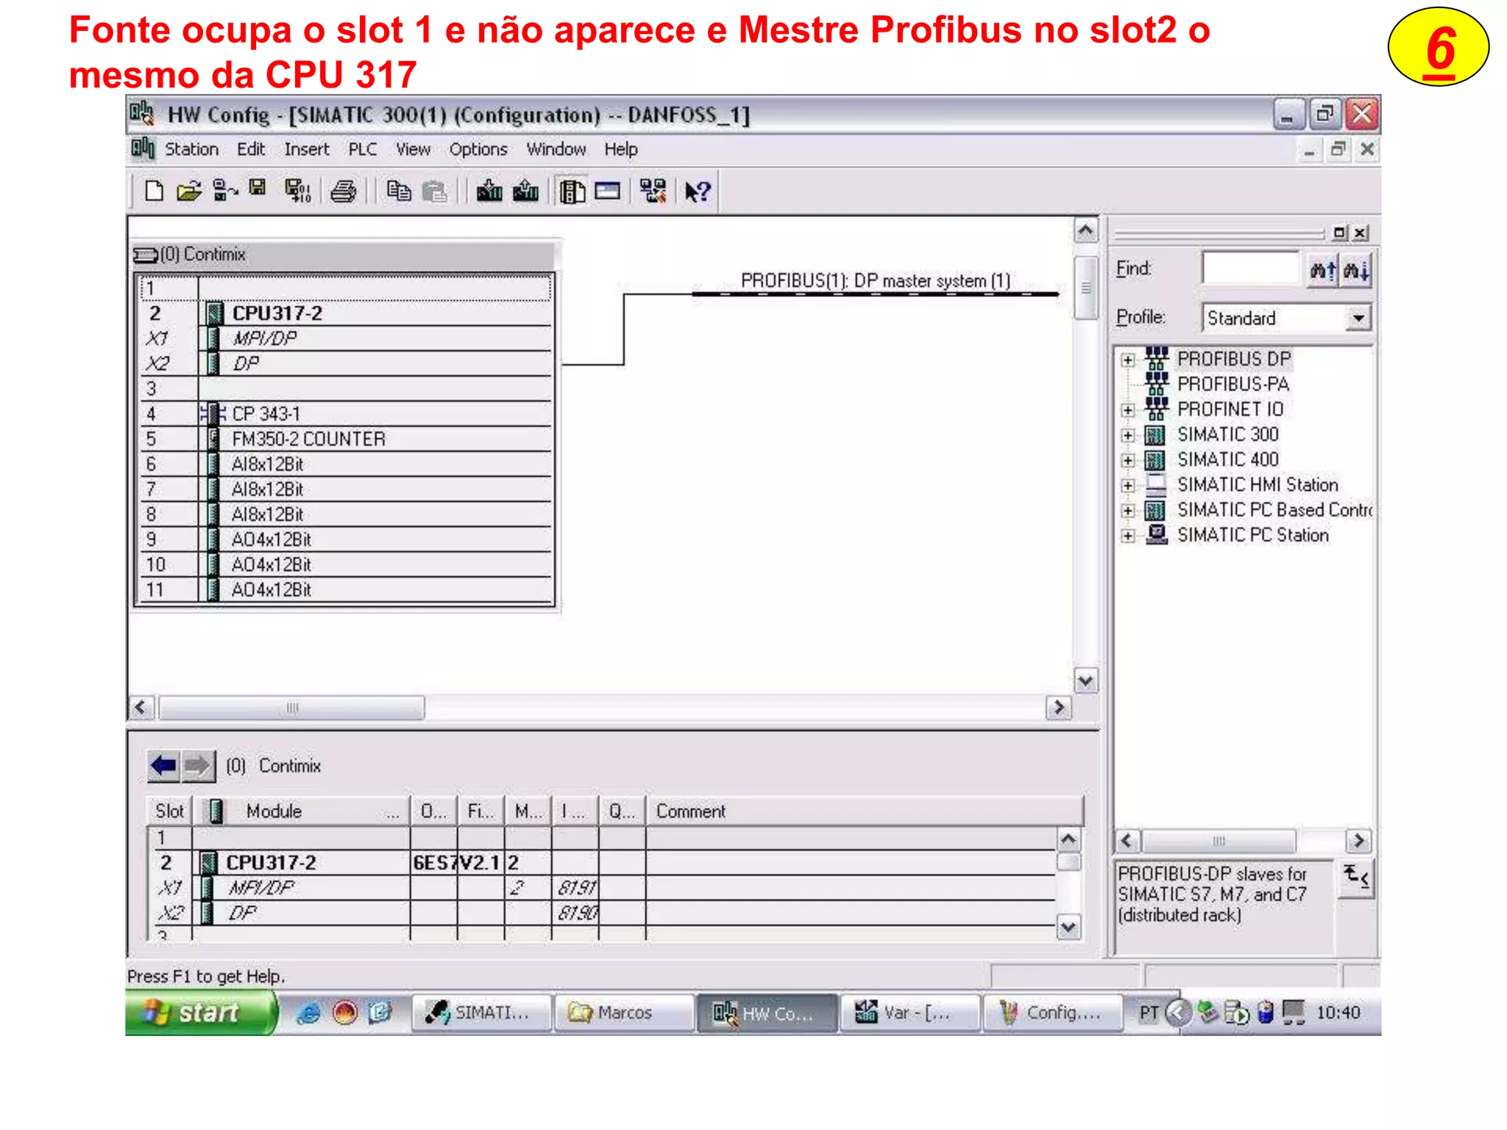Select the CPU317-2 row in the rack
This screenshot has height=1130, width=1507.
pyautogui.click(x=346, y=313)
